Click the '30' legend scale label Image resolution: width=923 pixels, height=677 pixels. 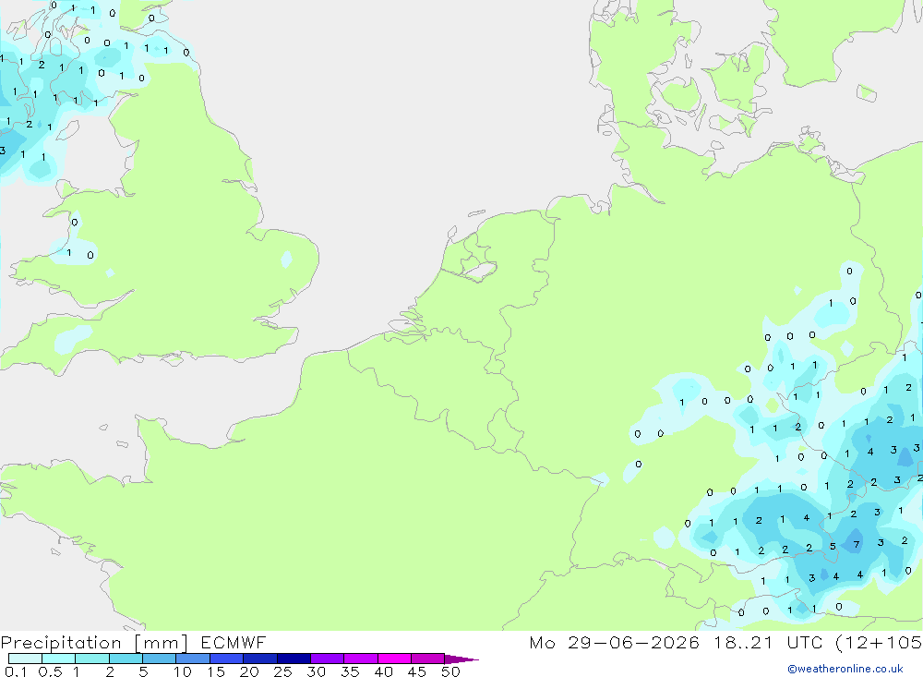316,671
